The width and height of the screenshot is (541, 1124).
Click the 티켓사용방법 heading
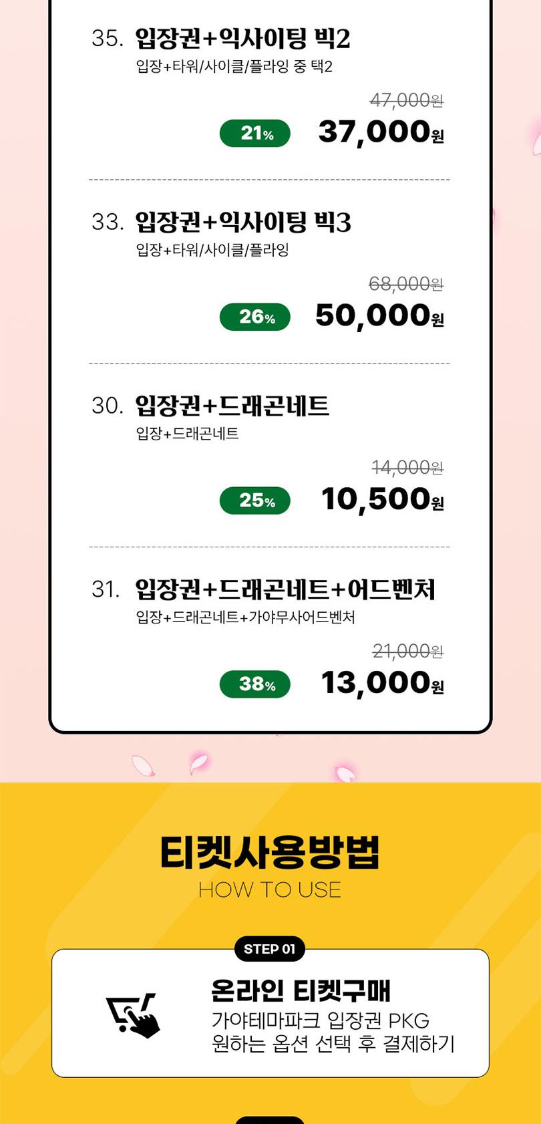click(x=270, y=852)
